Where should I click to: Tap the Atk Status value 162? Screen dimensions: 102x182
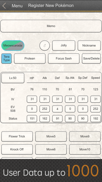coord(44,119)
